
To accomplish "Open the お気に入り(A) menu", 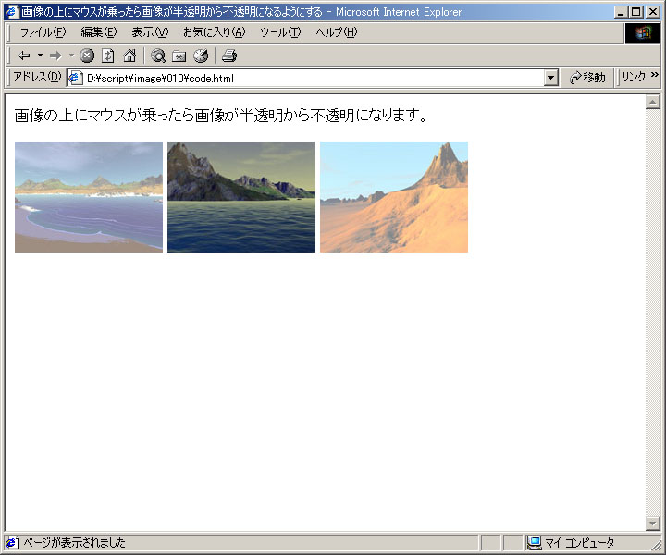I will [214, 32].
